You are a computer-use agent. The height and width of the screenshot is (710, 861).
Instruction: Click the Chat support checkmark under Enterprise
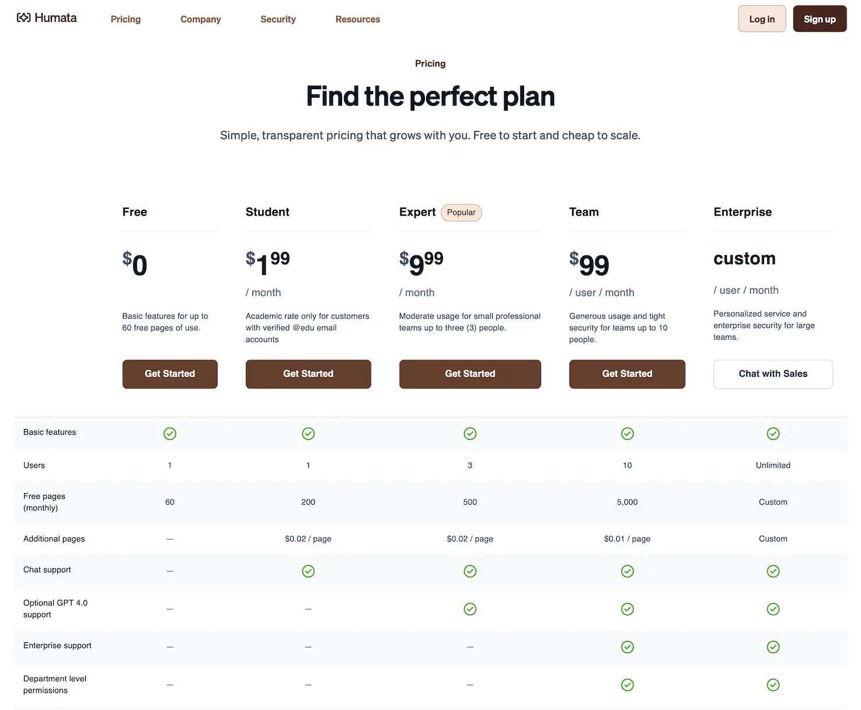point(773,571)
